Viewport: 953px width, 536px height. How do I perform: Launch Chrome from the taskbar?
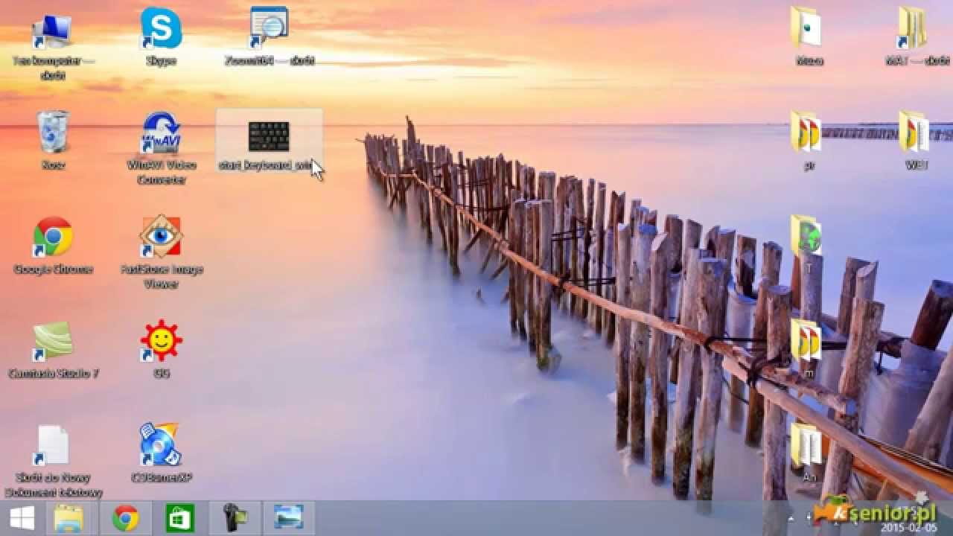coord(126,518)
